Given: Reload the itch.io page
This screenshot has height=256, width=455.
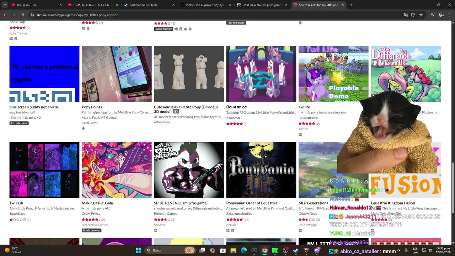Looking at the screenshot, I should point(22,15).
